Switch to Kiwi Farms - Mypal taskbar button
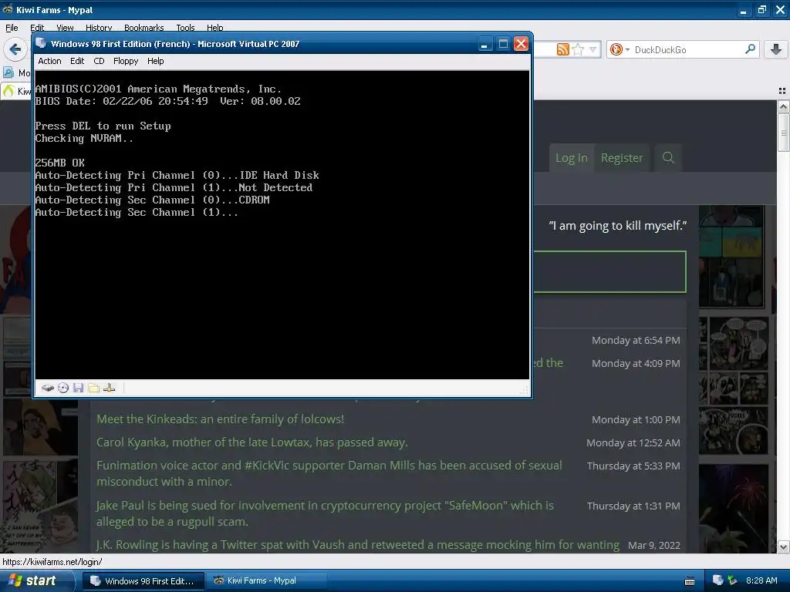The image size is (790, 592). coord(267,581)
